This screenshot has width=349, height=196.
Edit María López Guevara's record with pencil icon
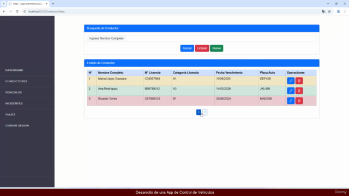(x=291, y=81)
